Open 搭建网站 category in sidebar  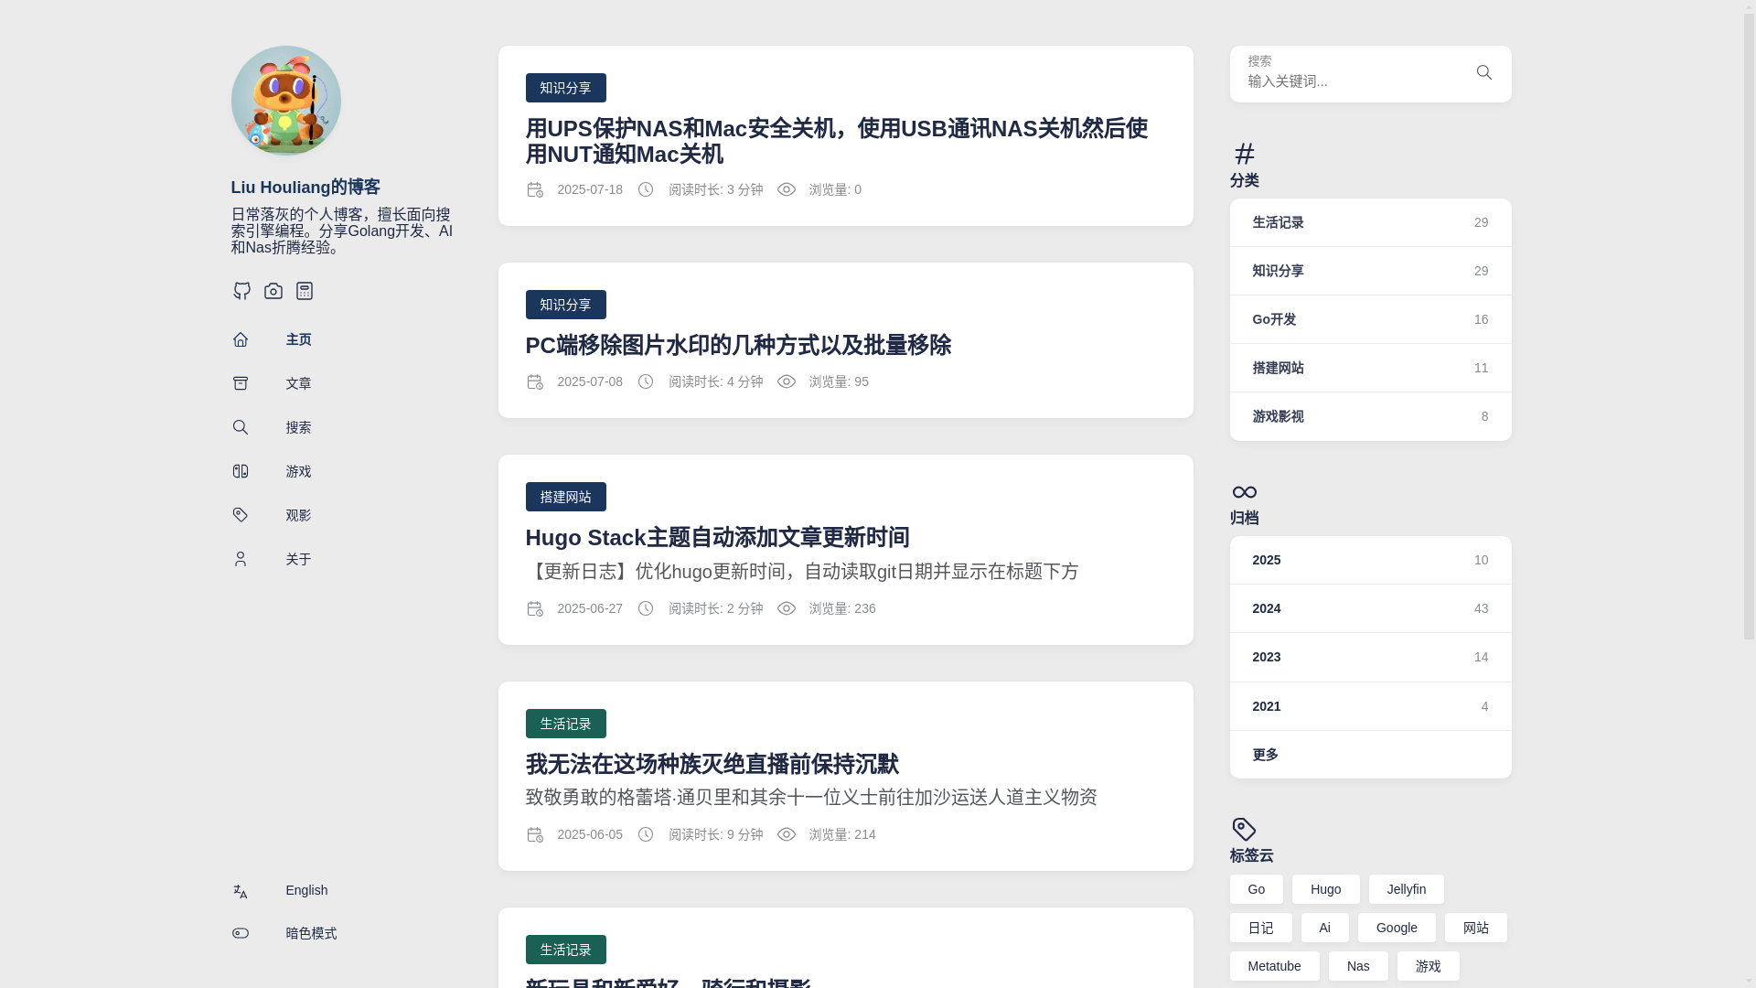tap(1370, 368)
